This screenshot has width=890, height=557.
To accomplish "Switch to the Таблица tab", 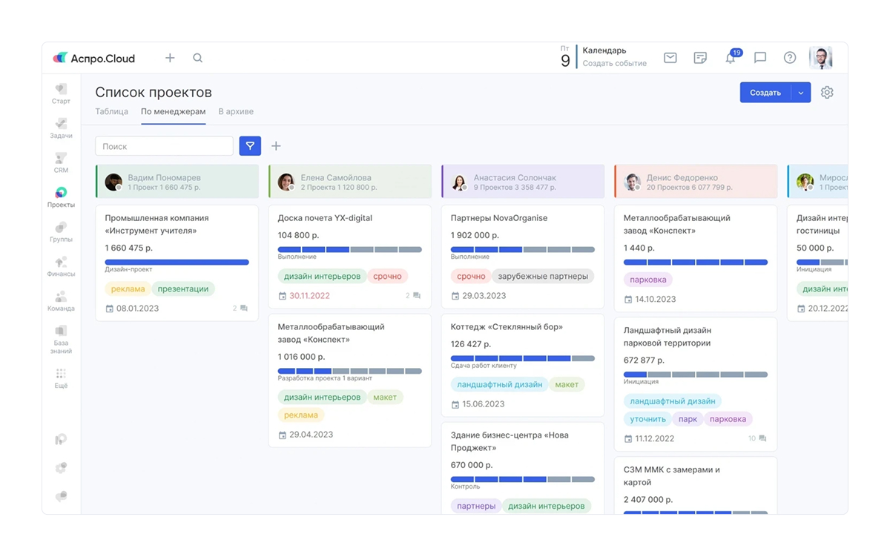I will tap(111, 111).
